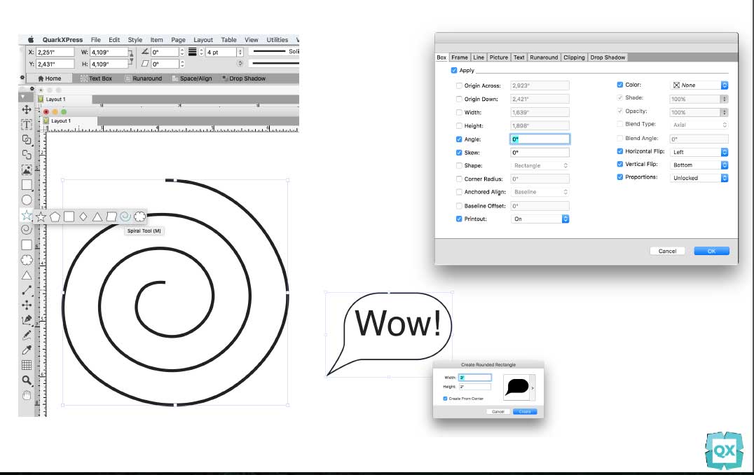Image resolution: width=754 pixels, height=475 pixels.
Task: Choose the Spiral tool in flyout
Action: click(x=125, y=216)
